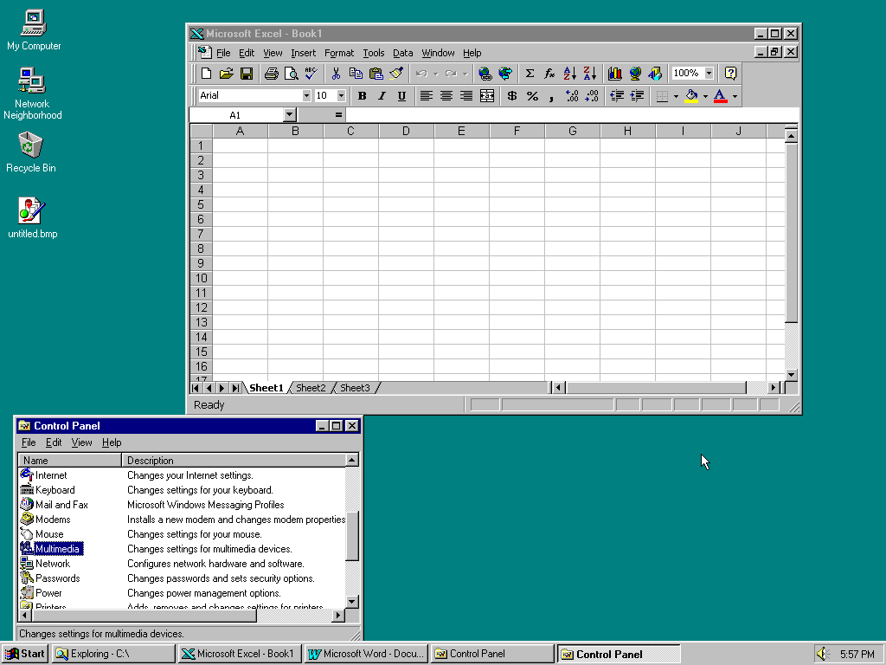The image size is (886, 665).
Task: Toggle Bold formatting button
Action: pos(363,96)
